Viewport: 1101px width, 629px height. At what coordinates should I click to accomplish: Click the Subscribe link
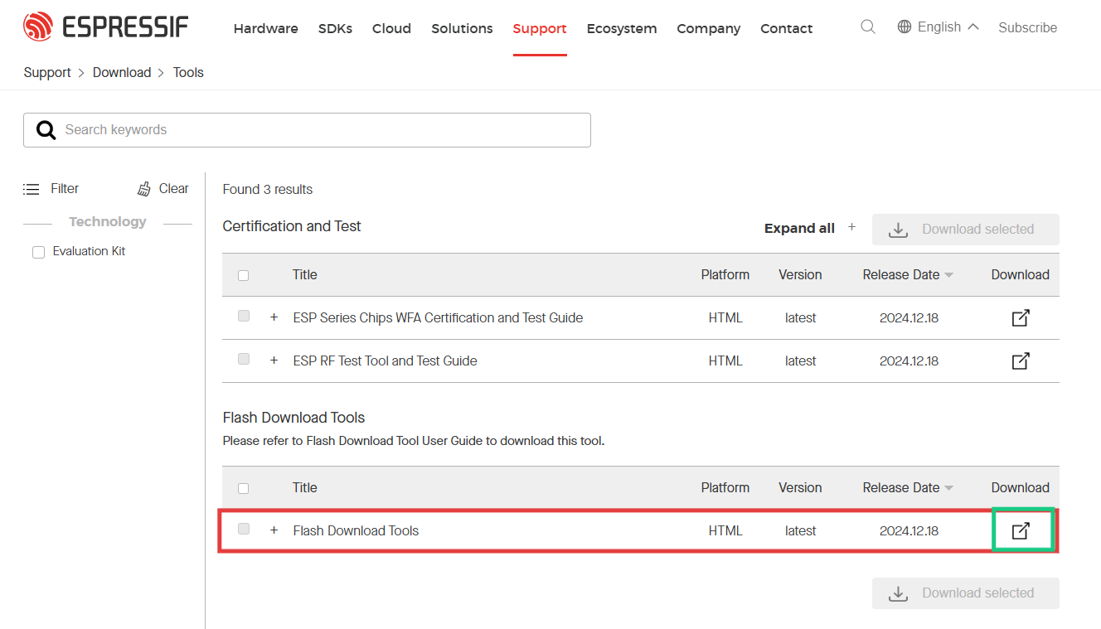[1027, 27]
